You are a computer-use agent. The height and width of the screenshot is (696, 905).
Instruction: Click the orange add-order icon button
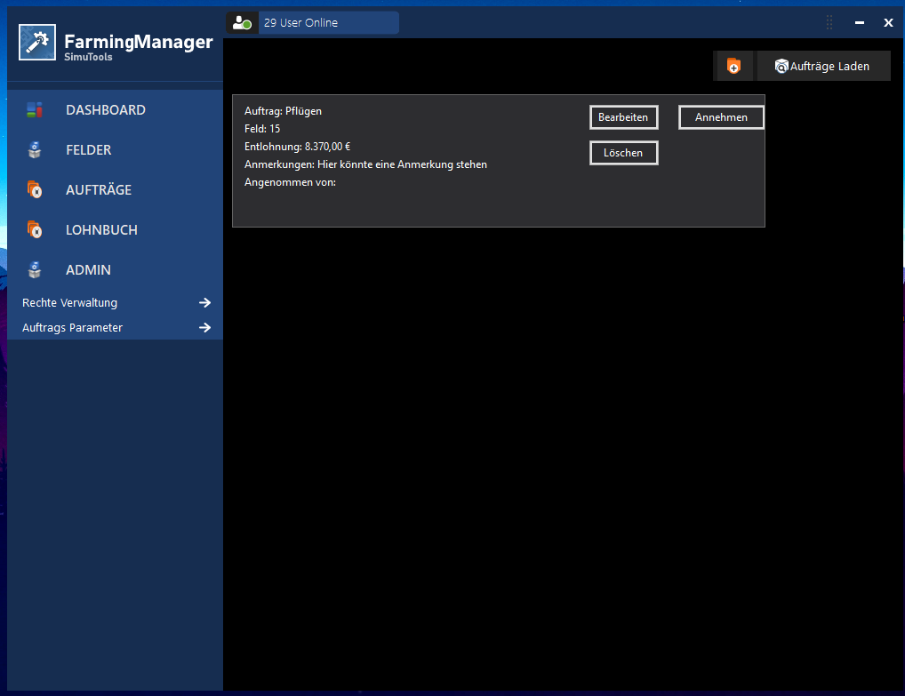733,66
